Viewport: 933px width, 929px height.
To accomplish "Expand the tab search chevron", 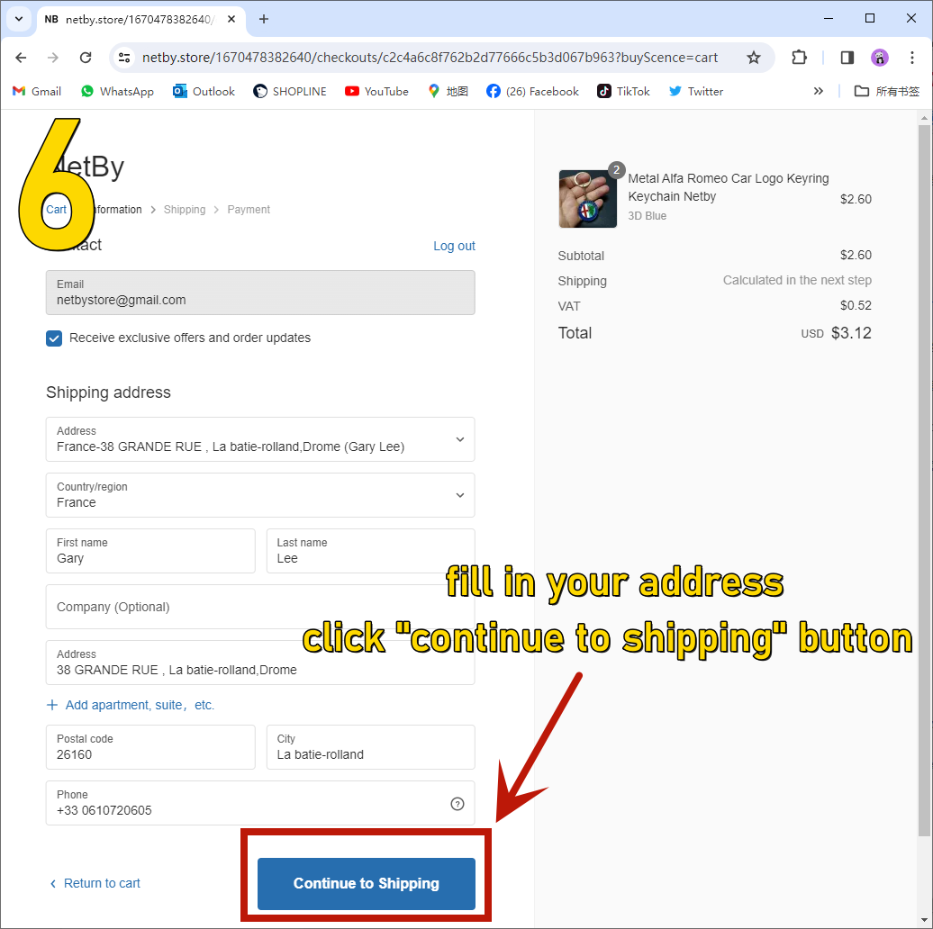I will [x=18, y=19].
